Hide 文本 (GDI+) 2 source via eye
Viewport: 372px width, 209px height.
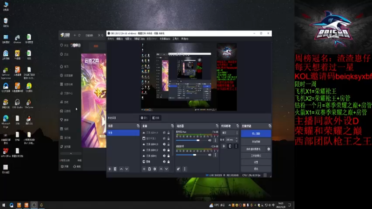point(164,150)
